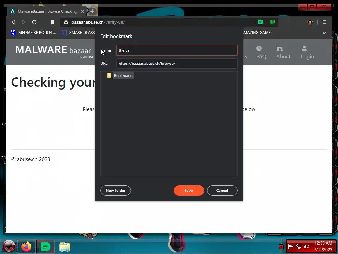Viewport: 338px width, 254px height.
Task: Open SMASH GLASS bookmark
Action: pos(78,33)
